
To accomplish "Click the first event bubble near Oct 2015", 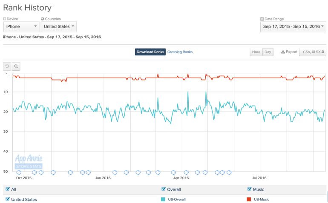I will [19, 172].
